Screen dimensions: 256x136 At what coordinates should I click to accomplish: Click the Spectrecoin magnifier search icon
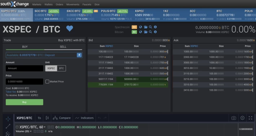150,27
